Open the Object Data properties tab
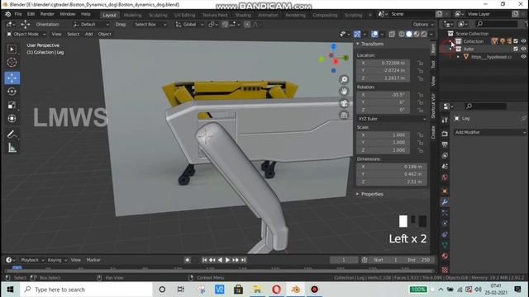Viewport: 529px width, 297px height. [445, 245]
